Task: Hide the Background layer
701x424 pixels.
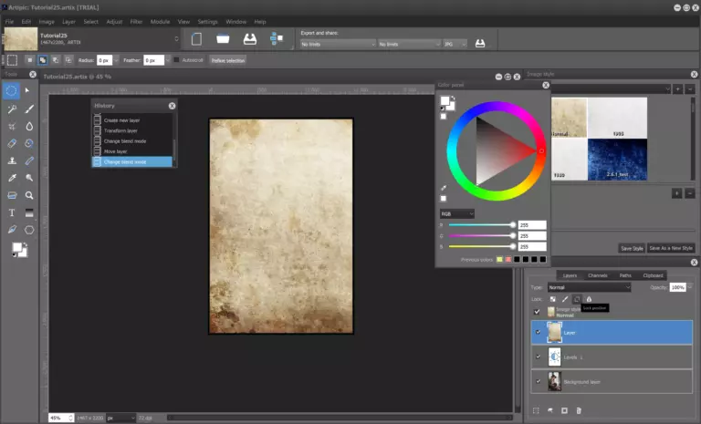Action: coord(538,381)
